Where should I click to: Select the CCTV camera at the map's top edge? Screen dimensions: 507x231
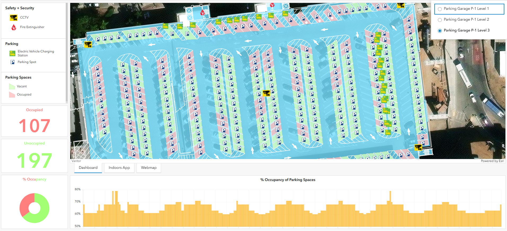click(401, 5)
